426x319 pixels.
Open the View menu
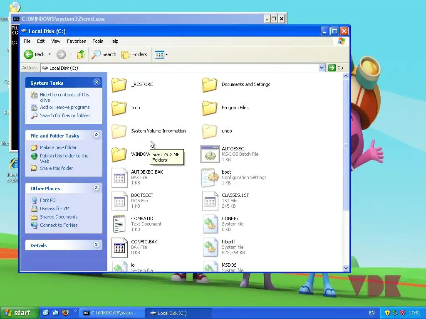[x=56, y=41]
